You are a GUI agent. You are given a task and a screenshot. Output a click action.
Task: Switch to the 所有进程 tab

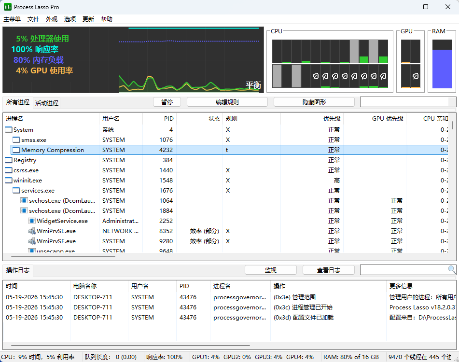(18, 102)
